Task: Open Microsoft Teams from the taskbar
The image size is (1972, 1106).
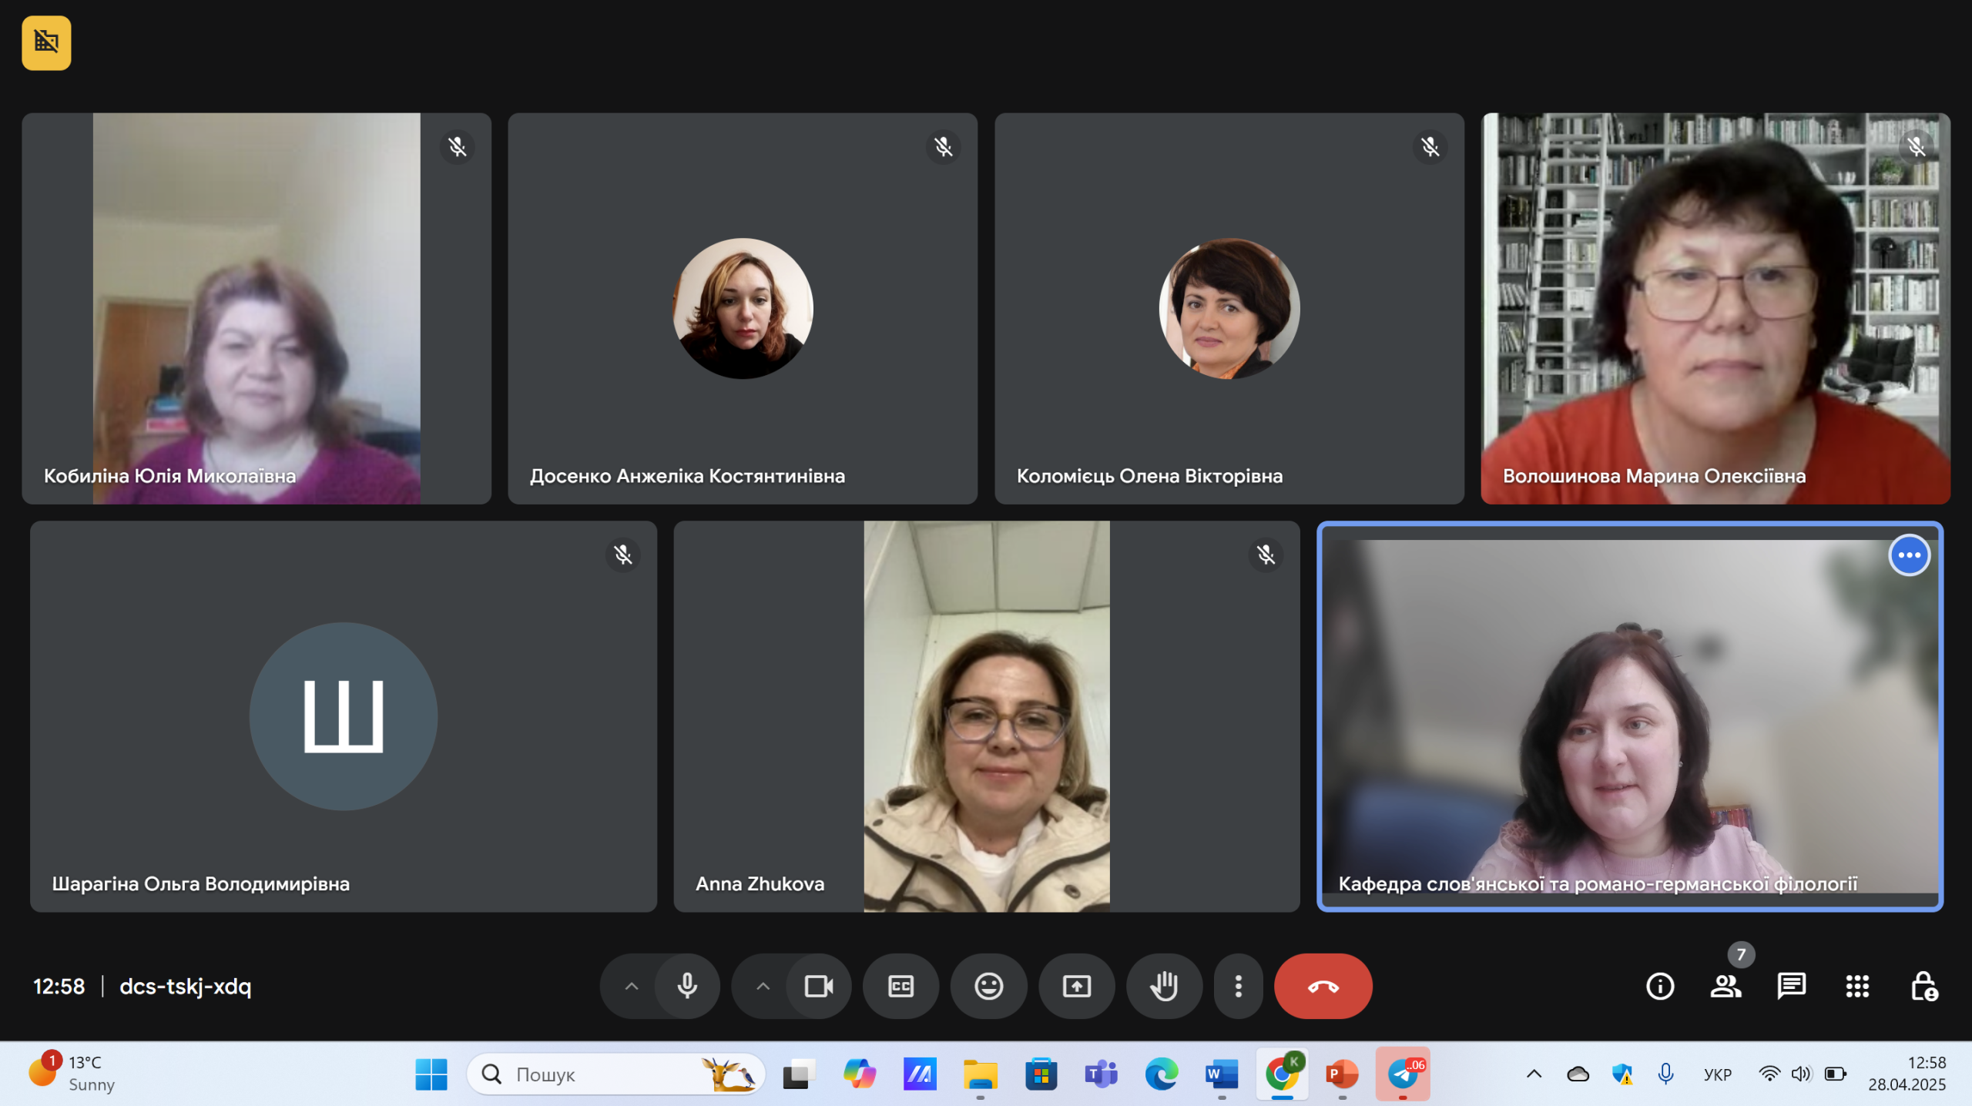Action: (x=1101, y=1074)
